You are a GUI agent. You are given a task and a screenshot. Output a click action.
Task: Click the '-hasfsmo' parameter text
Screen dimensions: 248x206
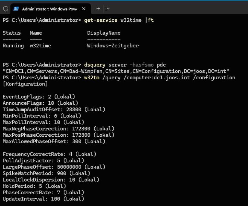point(141,65)
